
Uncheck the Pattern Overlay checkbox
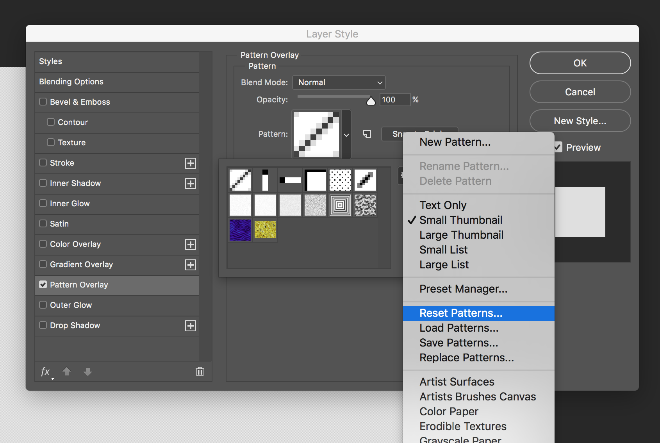point(43,284)
